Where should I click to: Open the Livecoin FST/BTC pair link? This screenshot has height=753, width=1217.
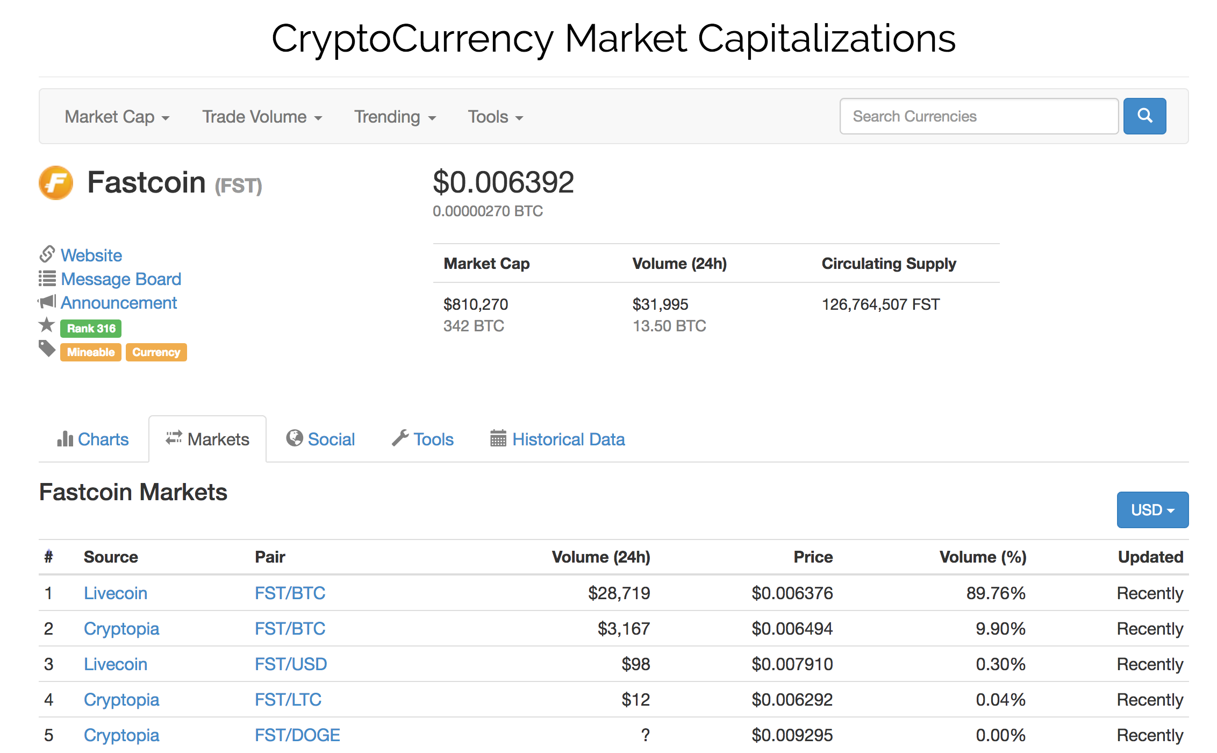point(290,593)
